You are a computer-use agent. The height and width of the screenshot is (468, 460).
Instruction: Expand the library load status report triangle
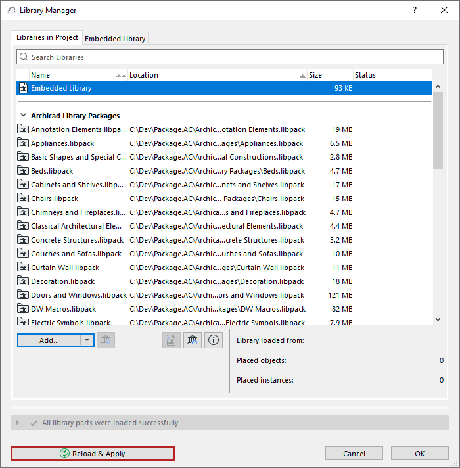[x=18, y=423]
